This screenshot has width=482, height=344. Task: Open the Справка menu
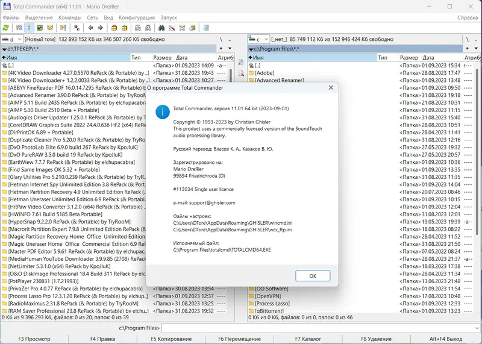468,17
